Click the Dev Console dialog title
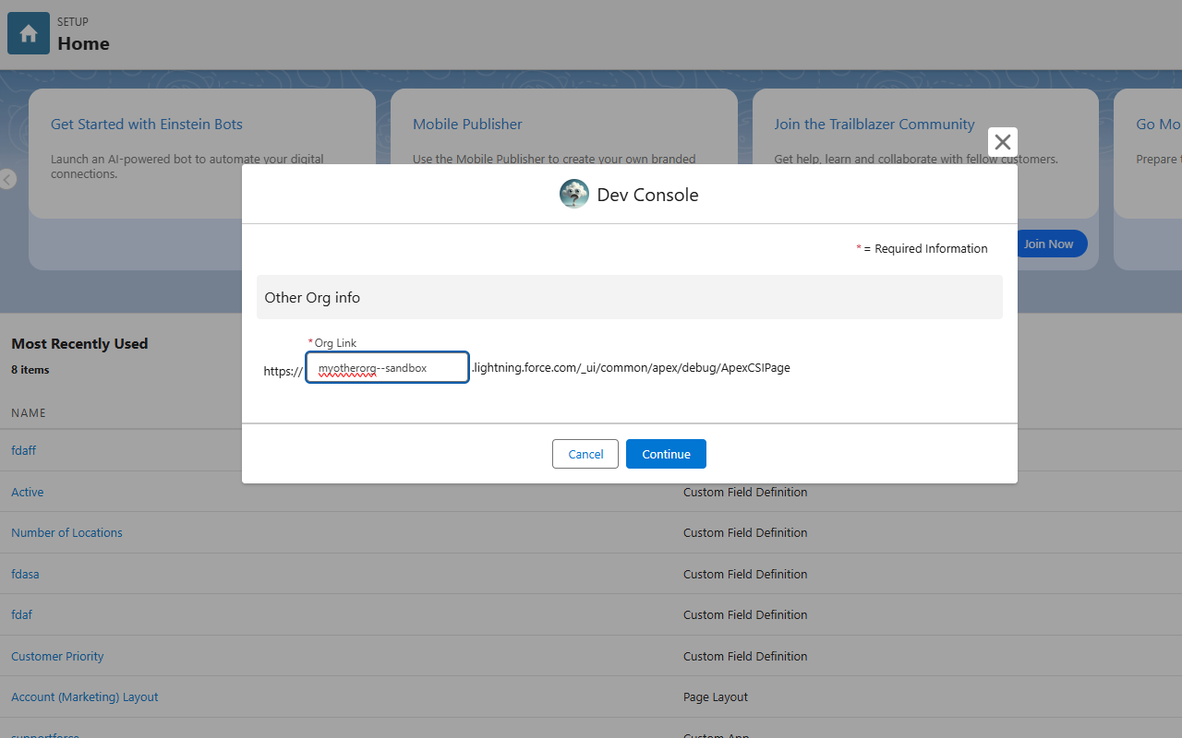 pos(648,195)
